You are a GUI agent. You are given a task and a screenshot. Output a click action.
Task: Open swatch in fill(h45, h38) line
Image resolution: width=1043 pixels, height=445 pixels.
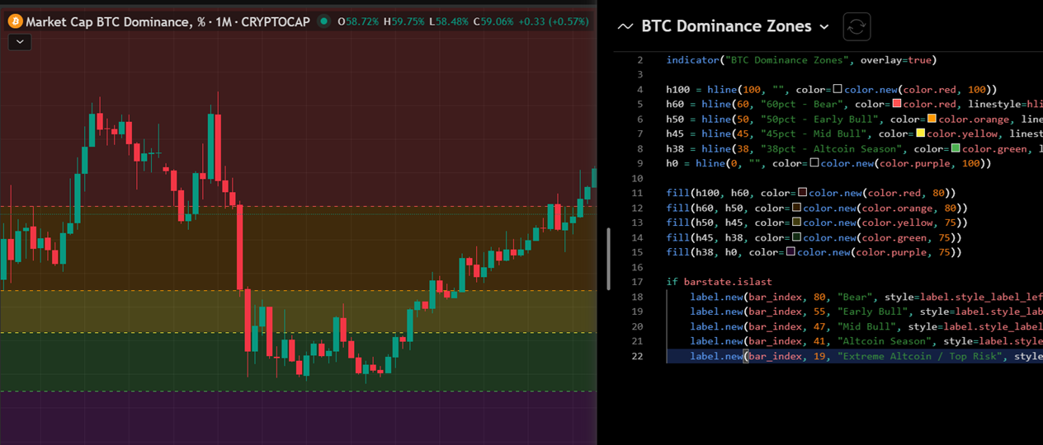point(797,237)
